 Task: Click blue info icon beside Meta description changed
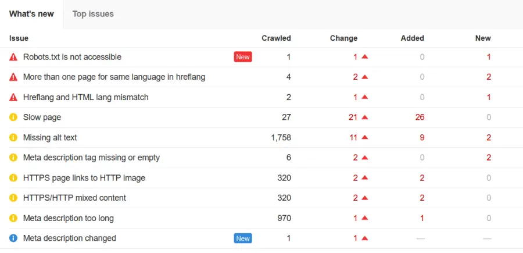pyautogui.click(x=13, y=238)
